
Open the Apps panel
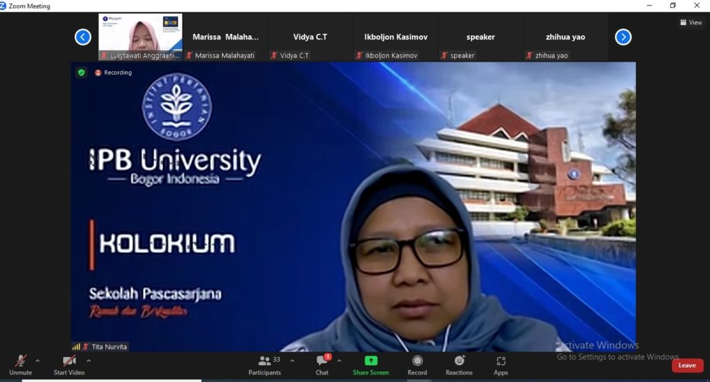coord(501,365)
